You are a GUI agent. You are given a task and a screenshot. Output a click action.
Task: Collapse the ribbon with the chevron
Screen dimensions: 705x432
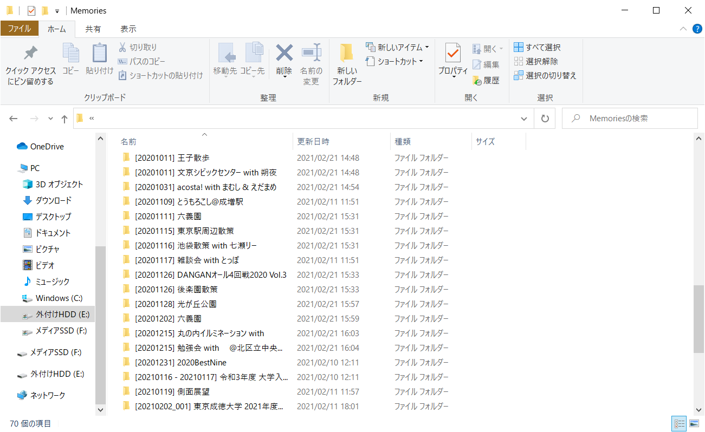683,29
